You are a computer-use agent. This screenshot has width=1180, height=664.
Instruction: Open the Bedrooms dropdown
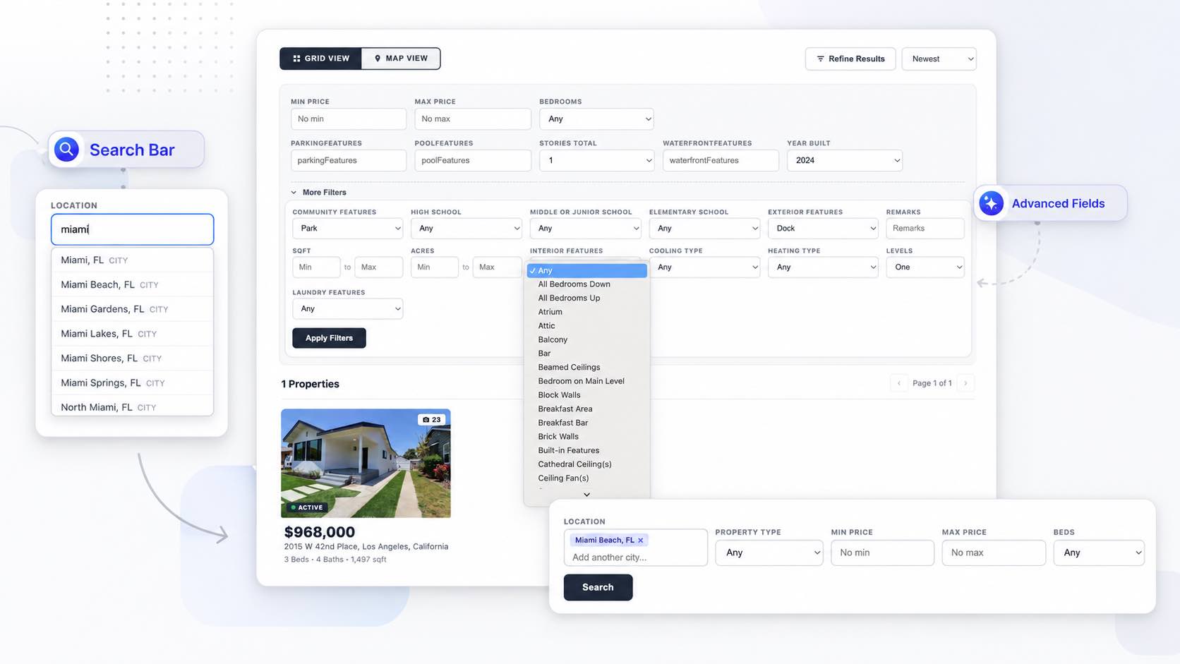point(597,119)
